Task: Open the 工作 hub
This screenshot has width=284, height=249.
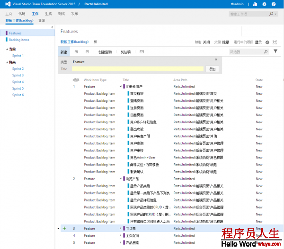Action: point(35,14)
